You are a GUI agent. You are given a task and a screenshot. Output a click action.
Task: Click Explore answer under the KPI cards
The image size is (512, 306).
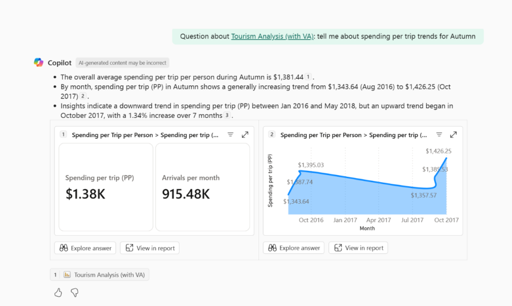(x=85, y=248)
